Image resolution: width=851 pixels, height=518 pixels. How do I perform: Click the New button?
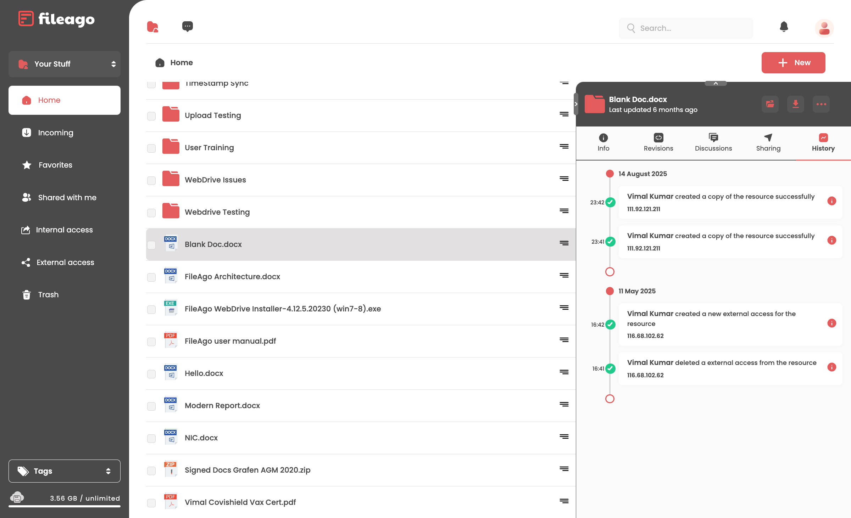click(794, 63)
